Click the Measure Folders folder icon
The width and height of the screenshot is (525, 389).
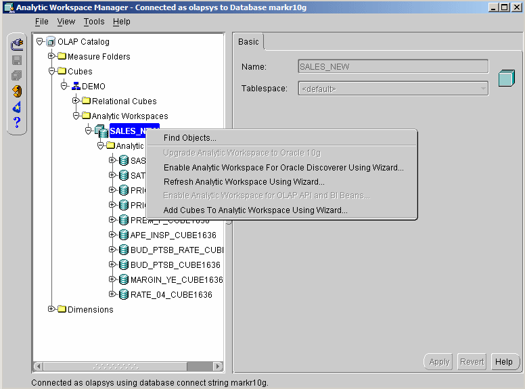coord(62,56)
